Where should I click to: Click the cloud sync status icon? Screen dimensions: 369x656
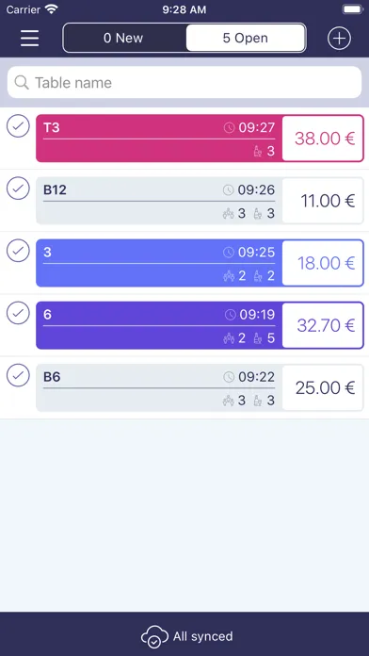[154, 637]
